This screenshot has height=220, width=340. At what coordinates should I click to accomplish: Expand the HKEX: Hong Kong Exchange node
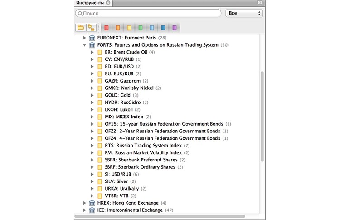pyautogui.click(x=85, y=203)
